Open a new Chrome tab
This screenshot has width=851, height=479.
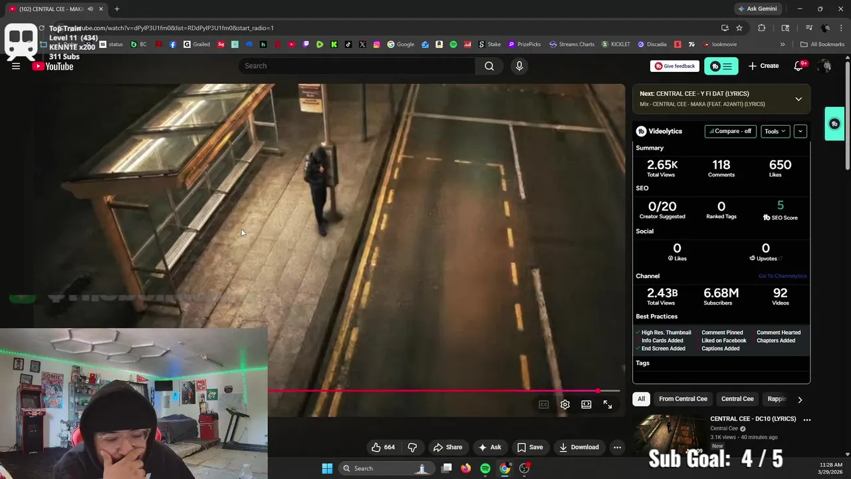(x=117, y=9)
